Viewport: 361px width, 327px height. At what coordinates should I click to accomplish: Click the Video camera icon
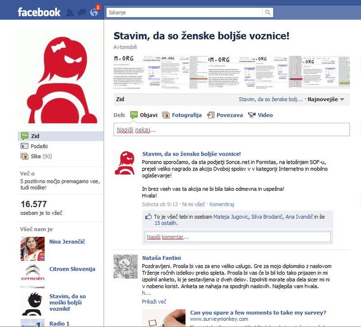(252, 115)
